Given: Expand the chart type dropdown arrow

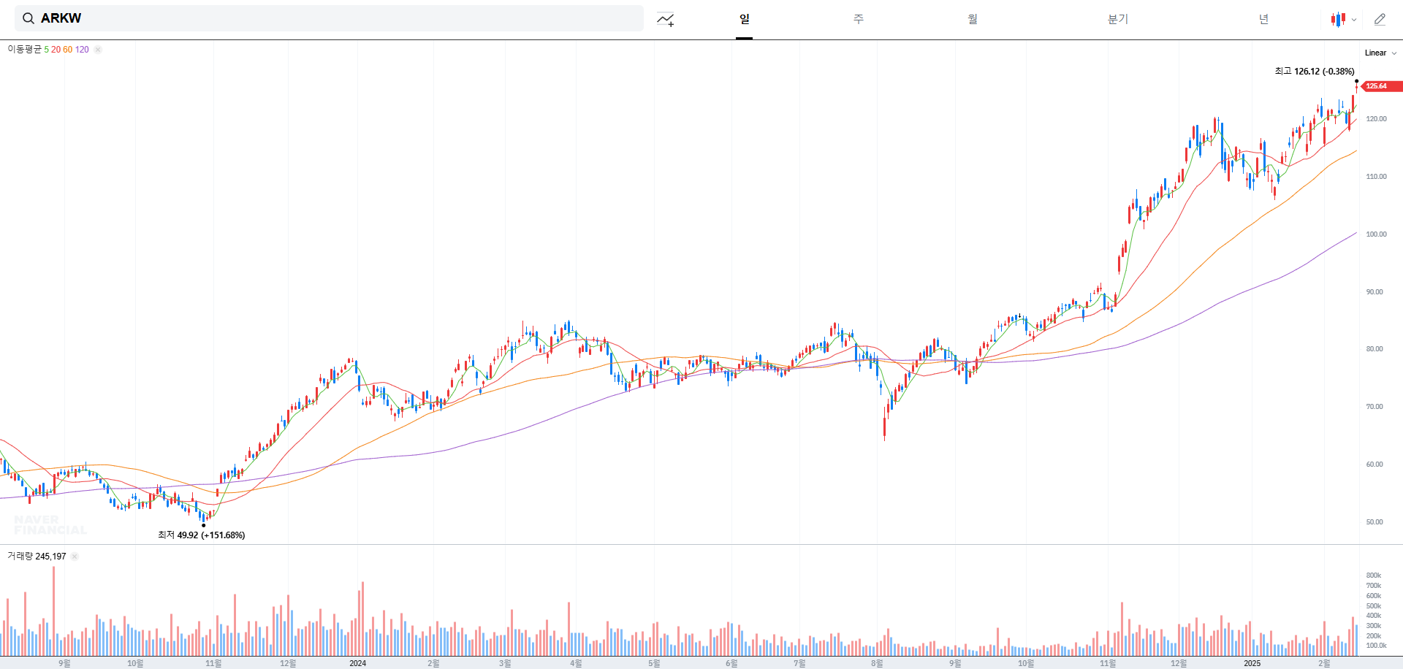Looking at the screenshot, I should click(1354, 20).
